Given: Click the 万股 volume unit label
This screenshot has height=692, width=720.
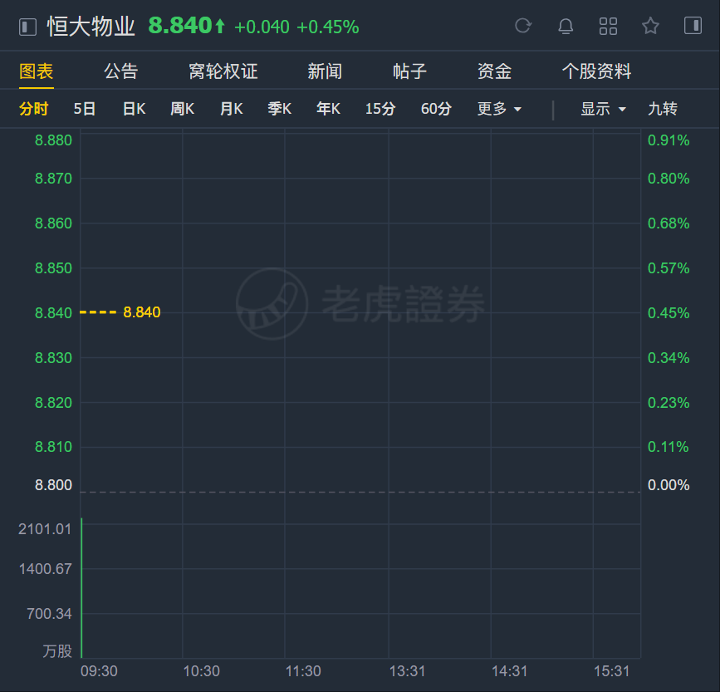Looking at the screenshot, I should coord(57,651).
